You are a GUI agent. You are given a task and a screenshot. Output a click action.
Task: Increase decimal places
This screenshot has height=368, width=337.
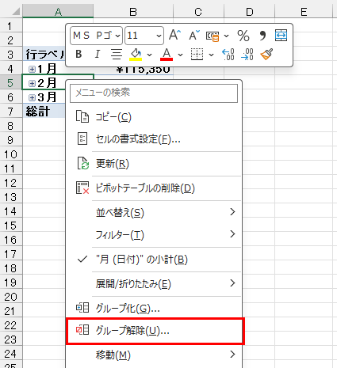click(228, 55)
